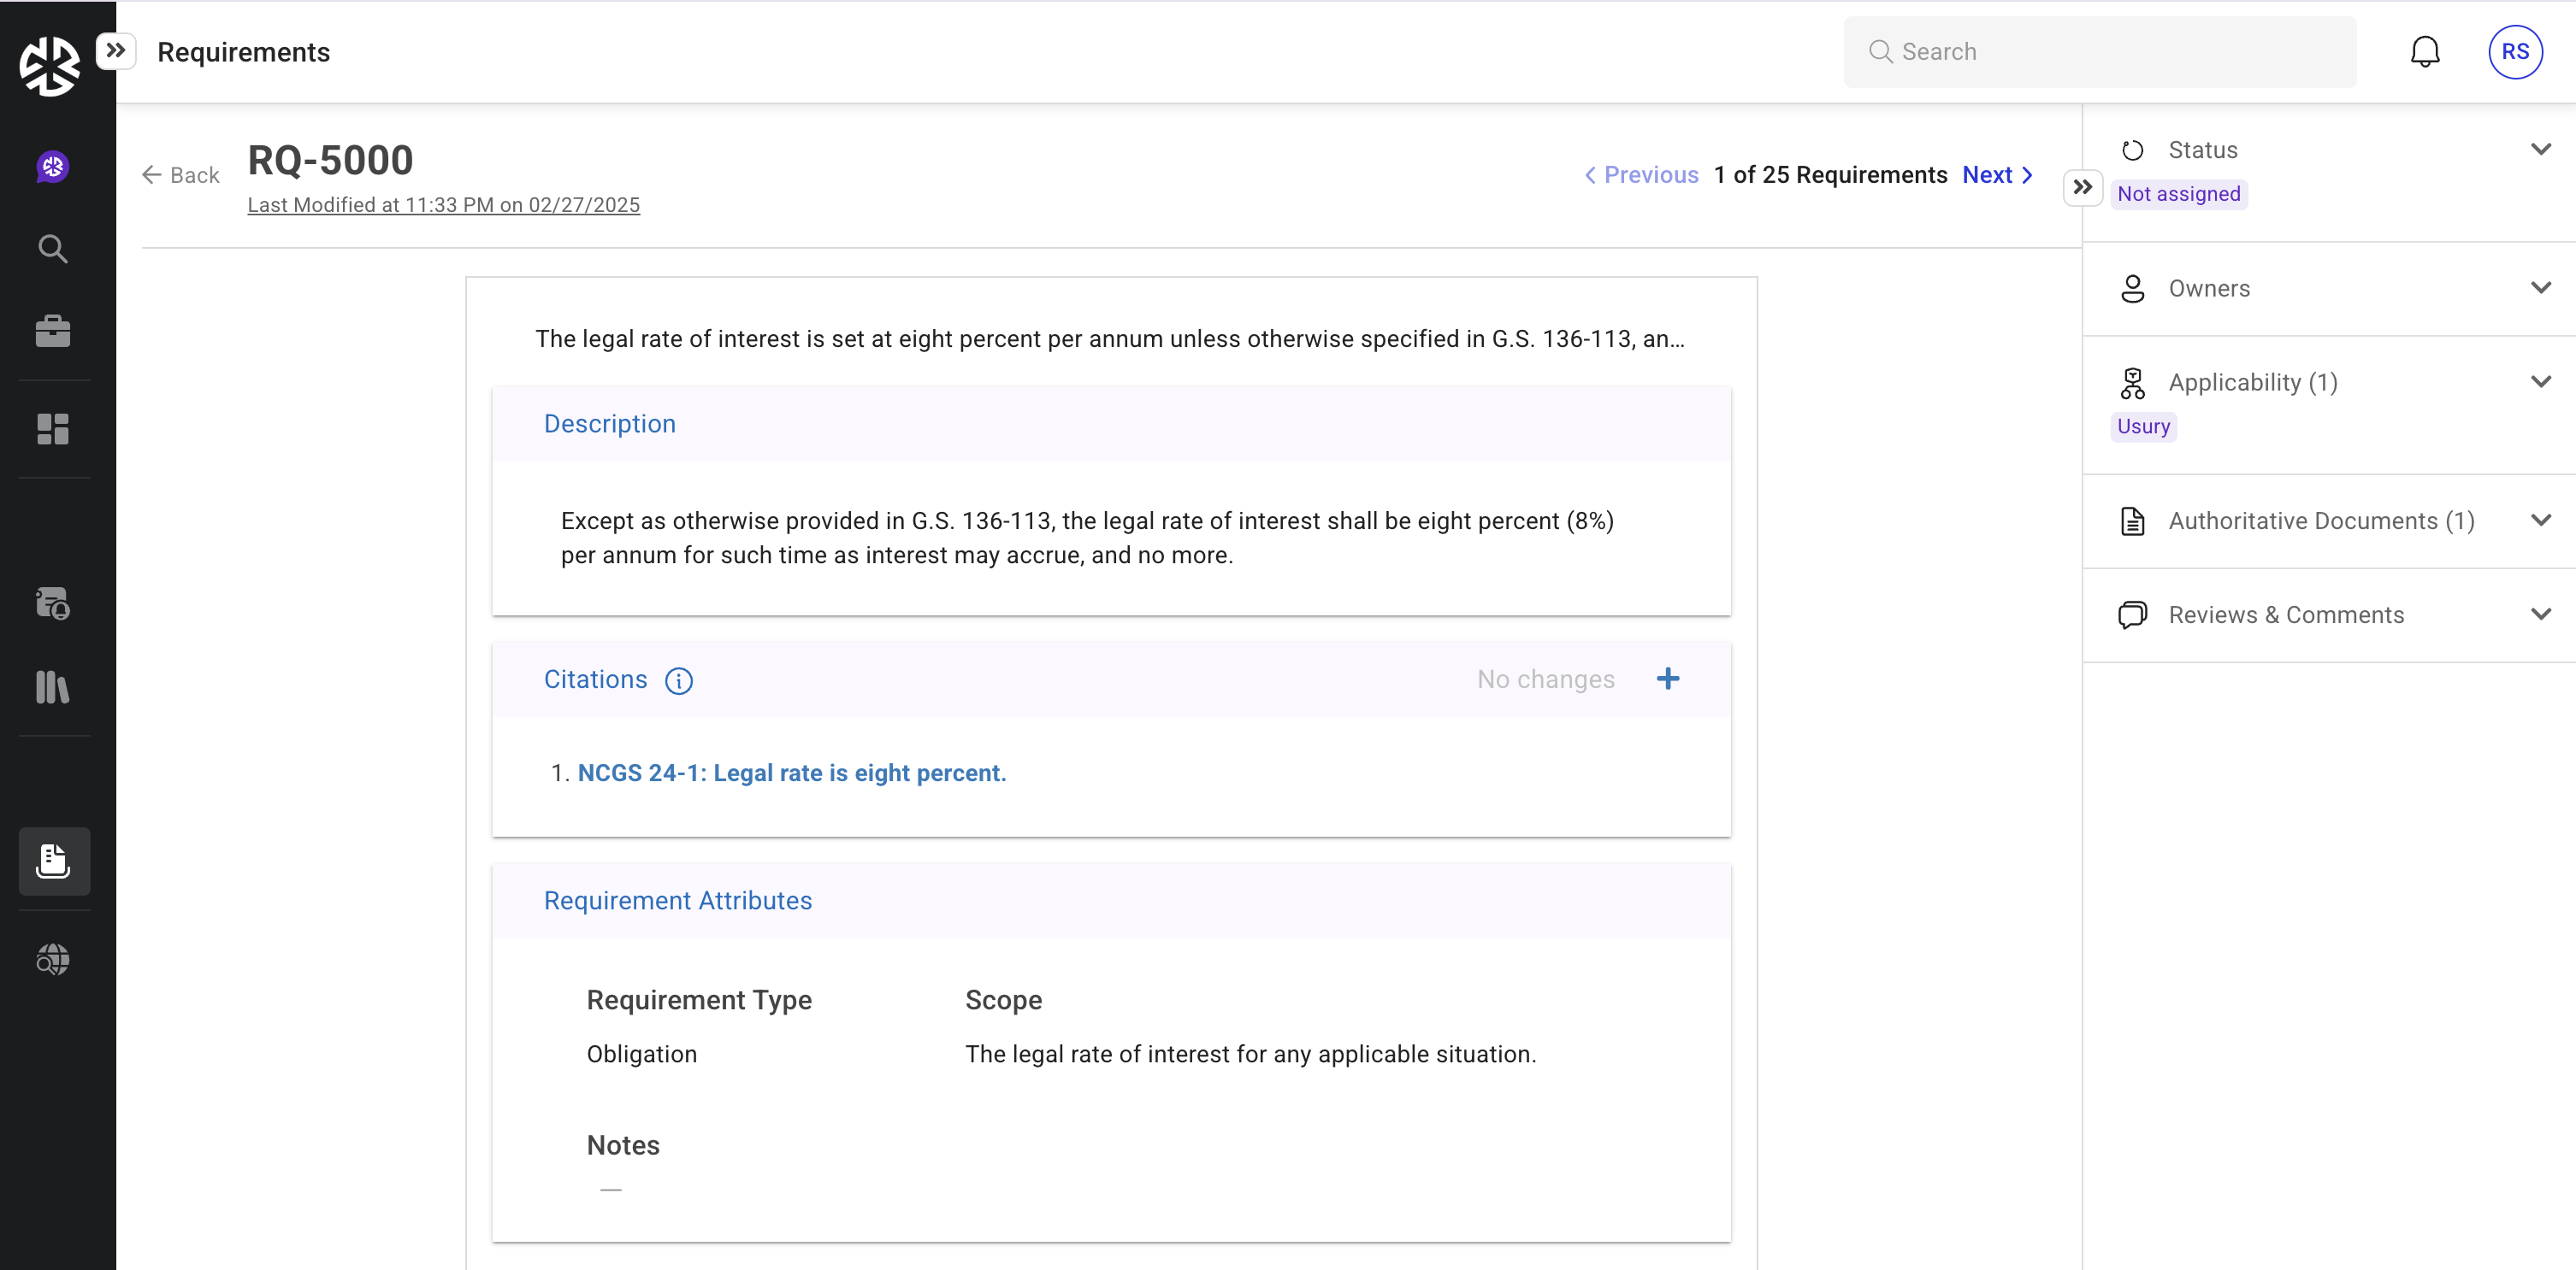Expand the Owners section

click(x=2540, y=288)
